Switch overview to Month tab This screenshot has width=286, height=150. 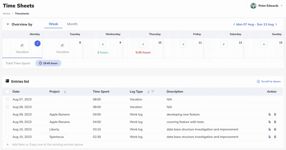click(72, 24)
